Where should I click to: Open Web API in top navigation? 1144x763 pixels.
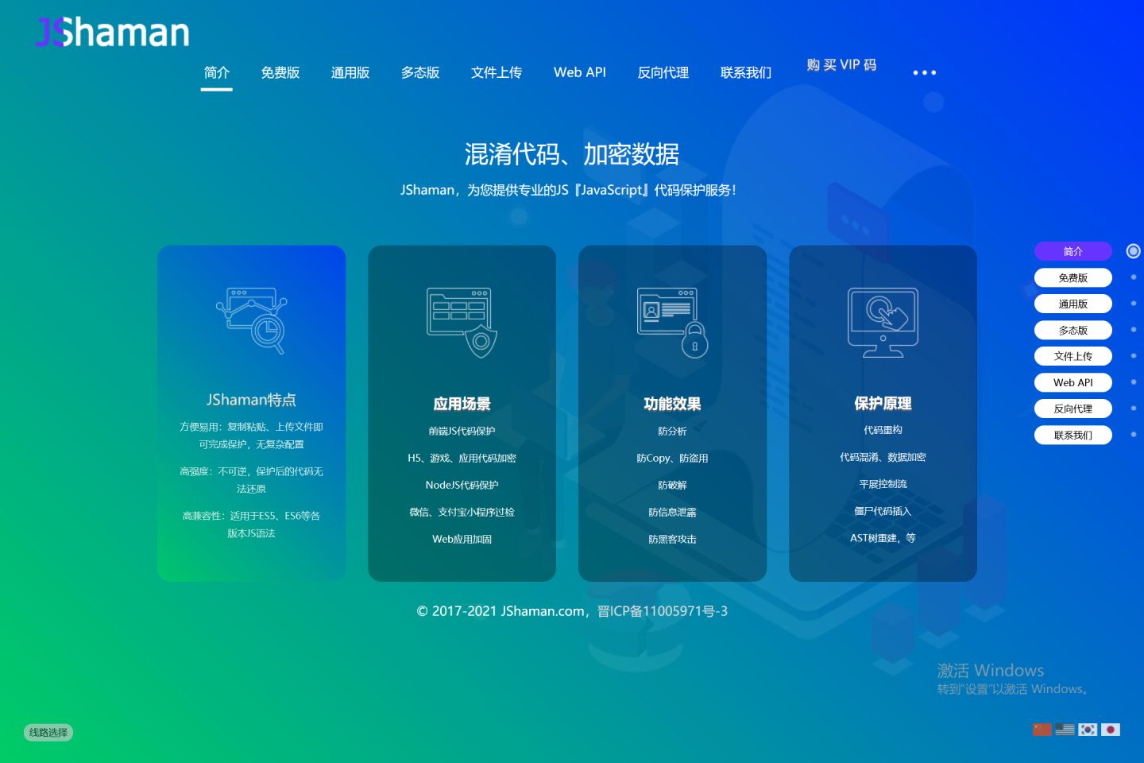(580, 72)
